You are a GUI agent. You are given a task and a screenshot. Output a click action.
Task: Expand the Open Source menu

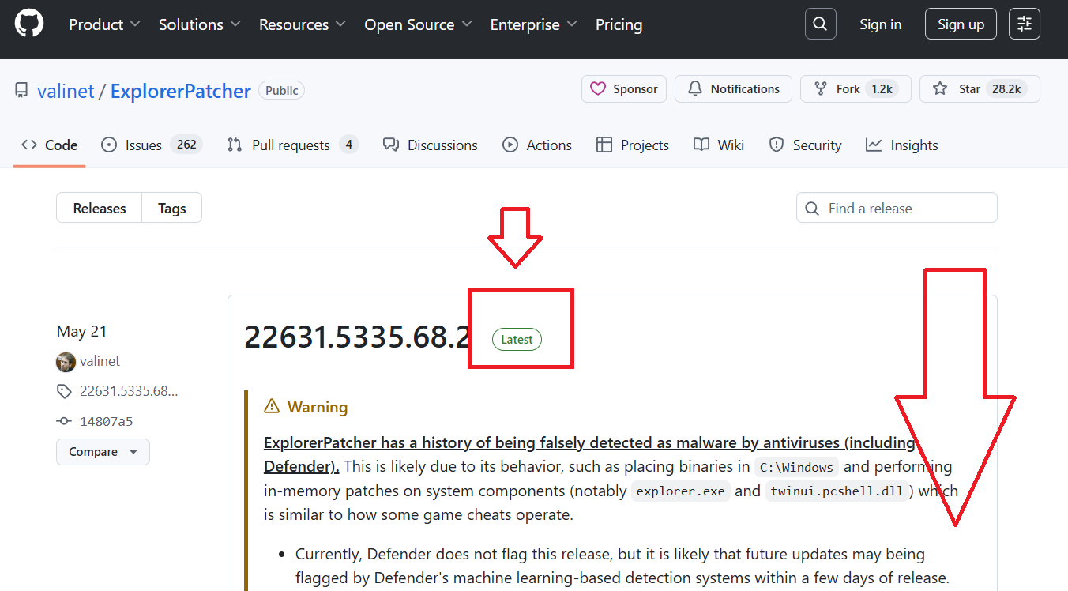pos(418,24)
